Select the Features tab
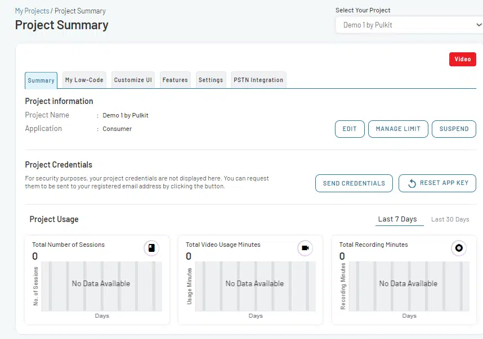The image size is (483, 339). point(175,80)
